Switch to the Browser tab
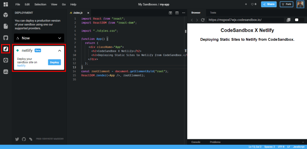The image size is (307, 149). 196,13
